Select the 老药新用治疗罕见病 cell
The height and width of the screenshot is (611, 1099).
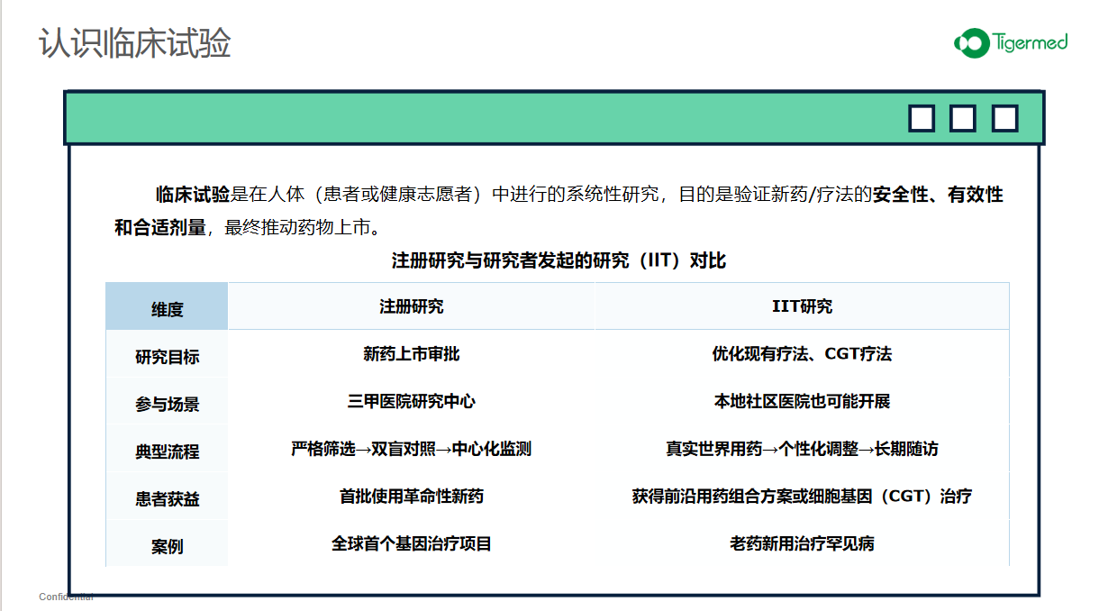click(802, 543)
